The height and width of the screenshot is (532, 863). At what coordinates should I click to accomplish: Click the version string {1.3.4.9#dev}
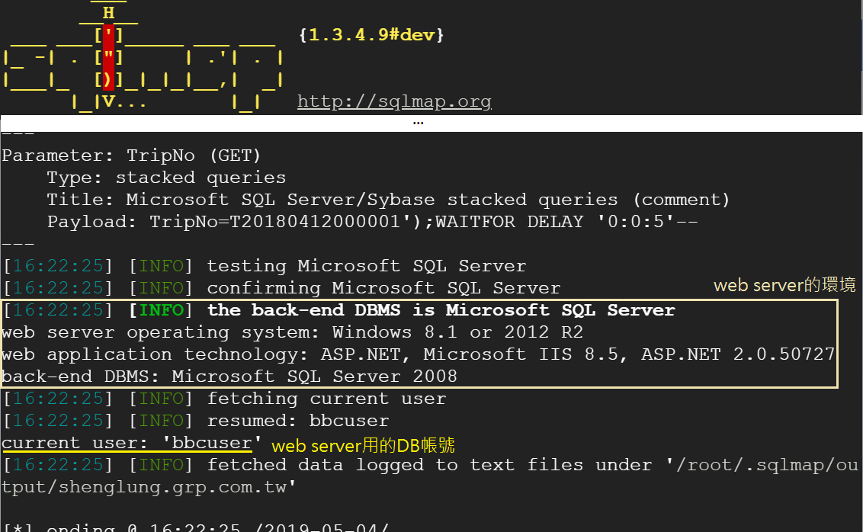coord(371,34)
